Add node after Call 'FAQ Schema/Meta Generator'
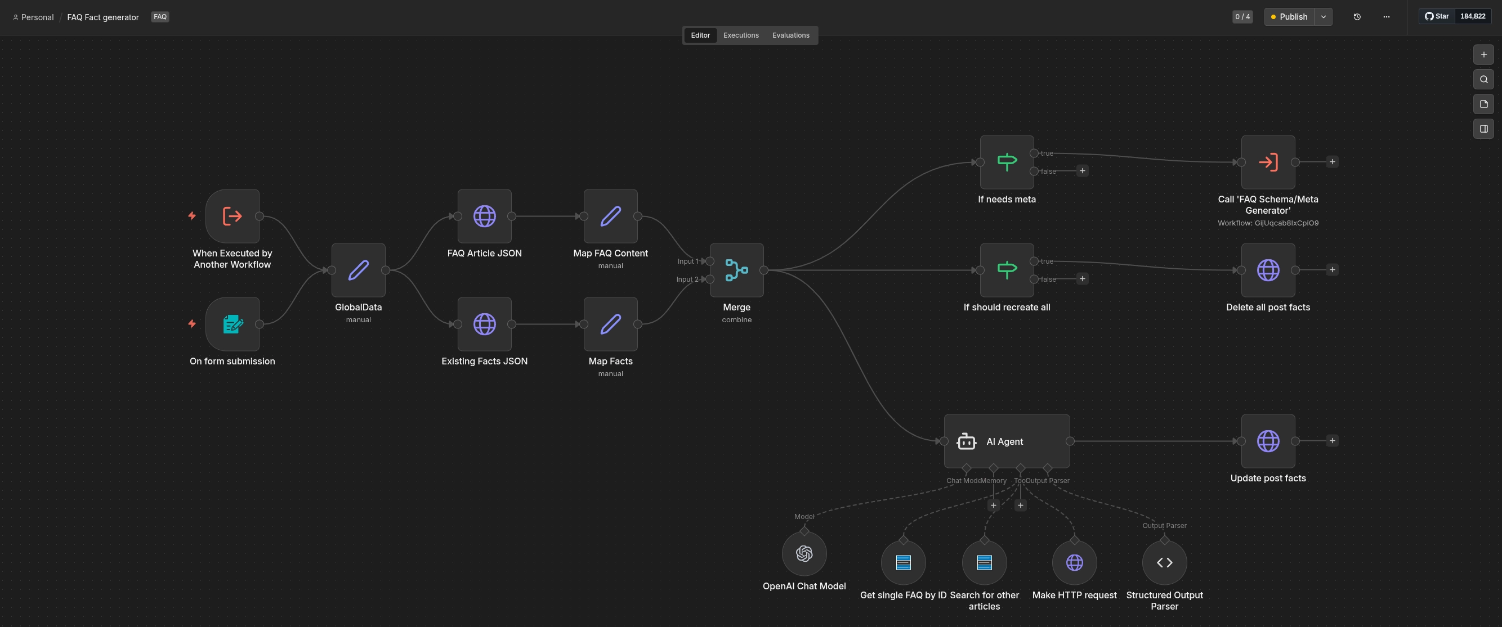Screen dimensions: 1502x627 [1333, 162]
